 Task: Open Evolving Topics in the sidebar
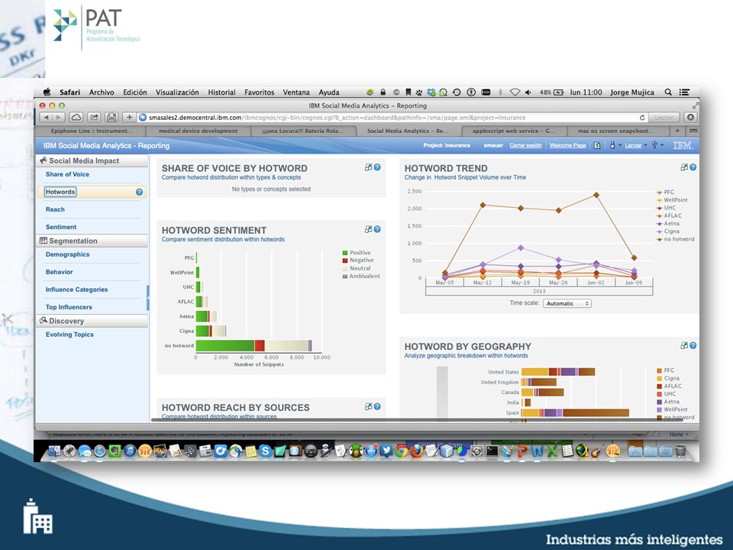69,335
